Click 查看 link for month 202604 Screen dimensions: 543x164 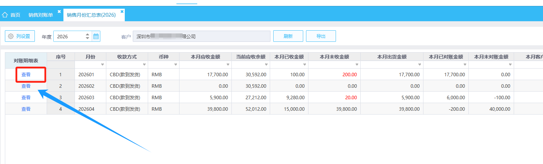[26, 109]
